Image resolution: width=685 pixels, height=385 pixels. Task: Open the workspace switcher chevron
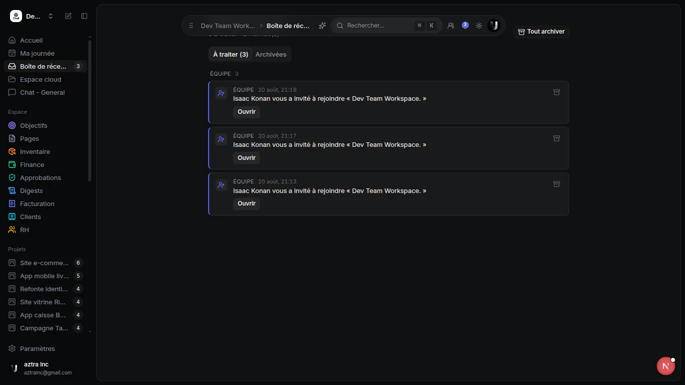tap(51, 16)
